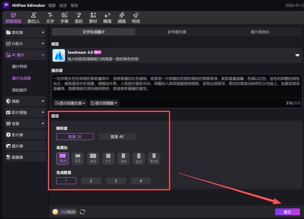Choose the 16:9 aspect ratio

[x=62, y=159]
